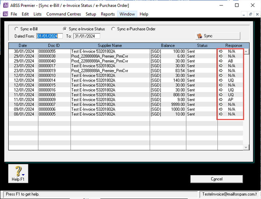Open the Reports menu
Viewport: 261px width, 199px height.
coord(108,14)
